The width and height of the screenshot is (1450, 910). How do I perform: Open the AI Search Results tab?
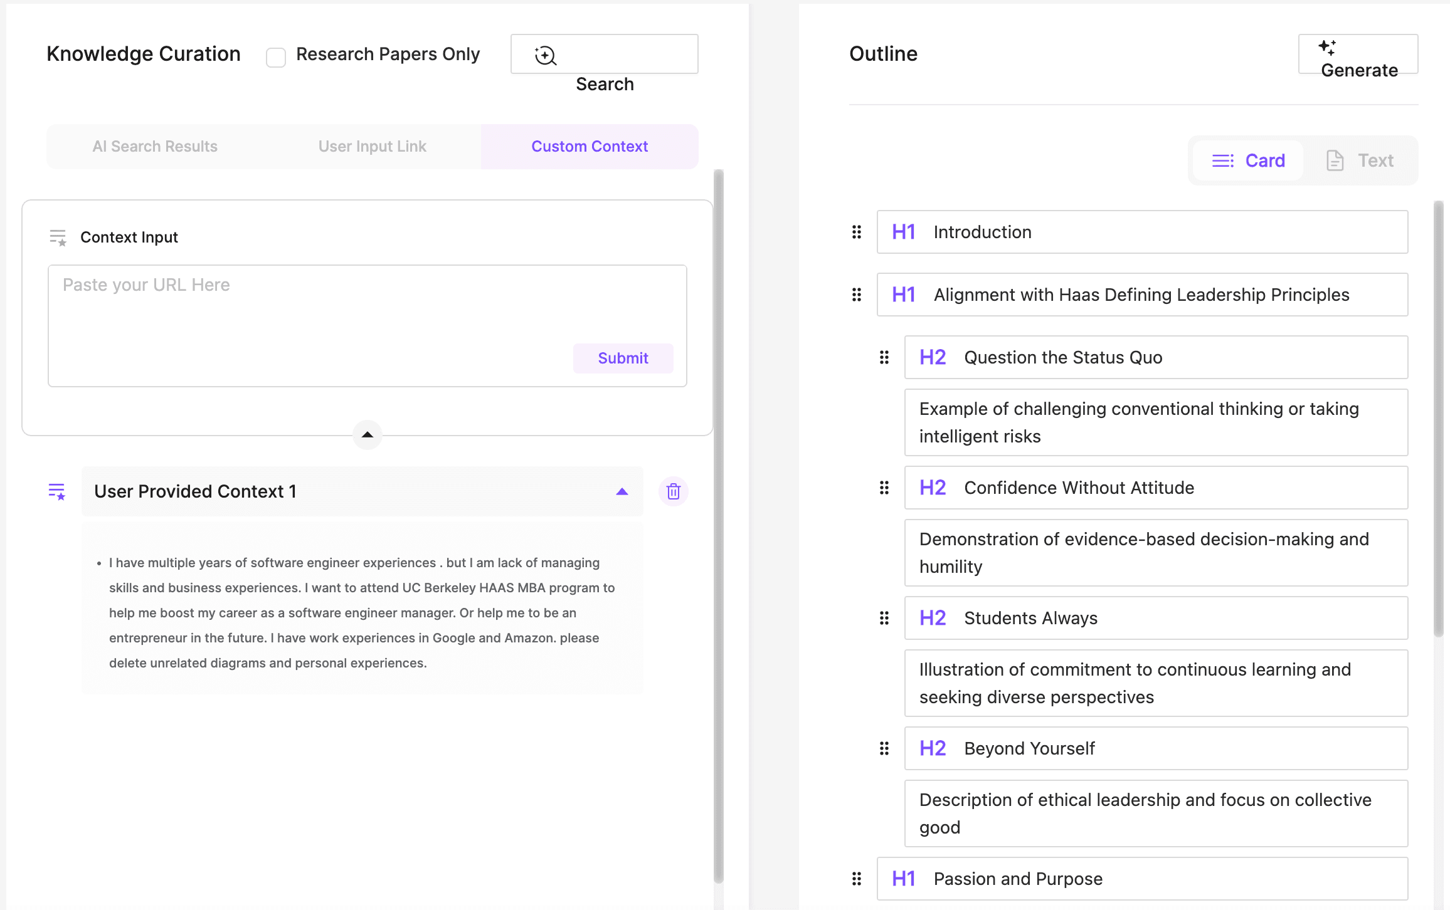pyautogui.click(x=155, y=146)
